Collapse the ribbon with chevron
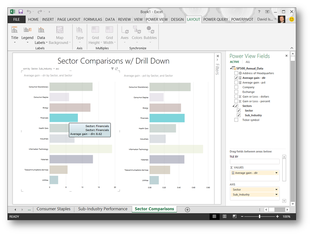This screenshot has width=311, height=235. coord(292,48)
